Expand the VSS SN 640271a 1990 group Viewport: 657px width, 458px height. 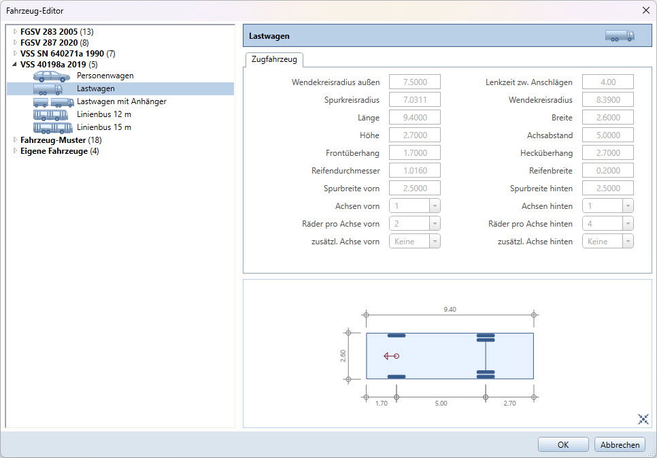click(x=15, y=53)
